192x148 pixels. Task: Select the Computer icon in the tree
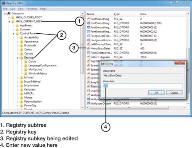(x=9, y=13)
